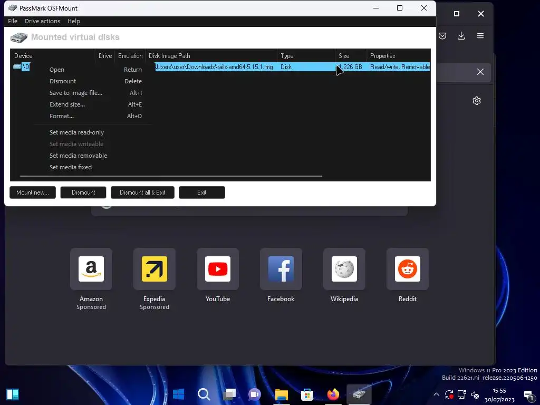
Task: Open the File menu in OSFMount
Action: pyautogui.click(x=13, y=21)
